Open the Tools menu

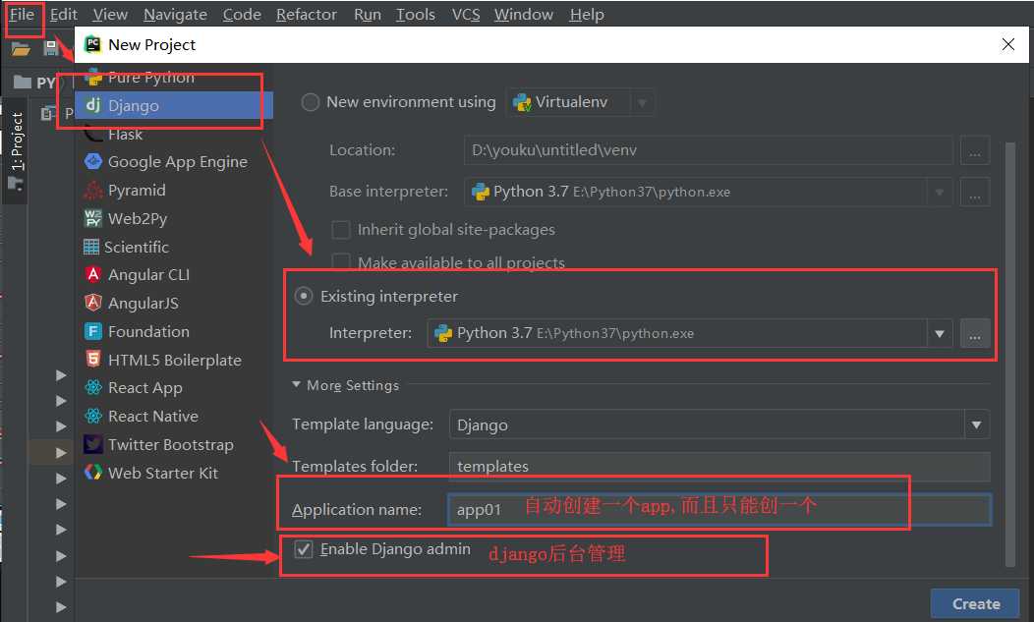click(x=416, y=14)
